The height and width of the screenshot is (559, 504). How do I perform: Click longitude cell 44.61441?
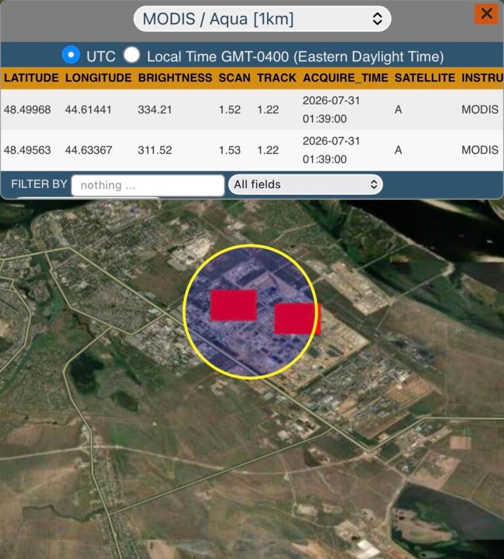(89, 110)
